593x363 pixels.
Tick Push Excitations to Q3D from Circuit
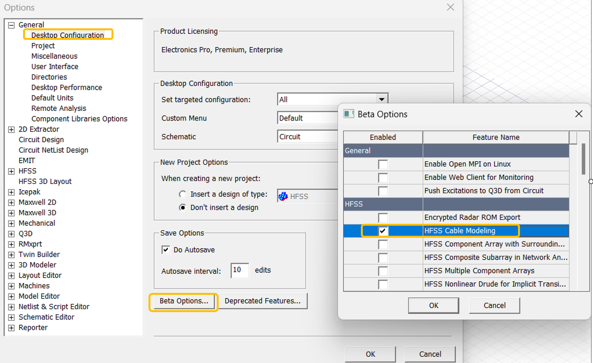(x=383, y=191)
